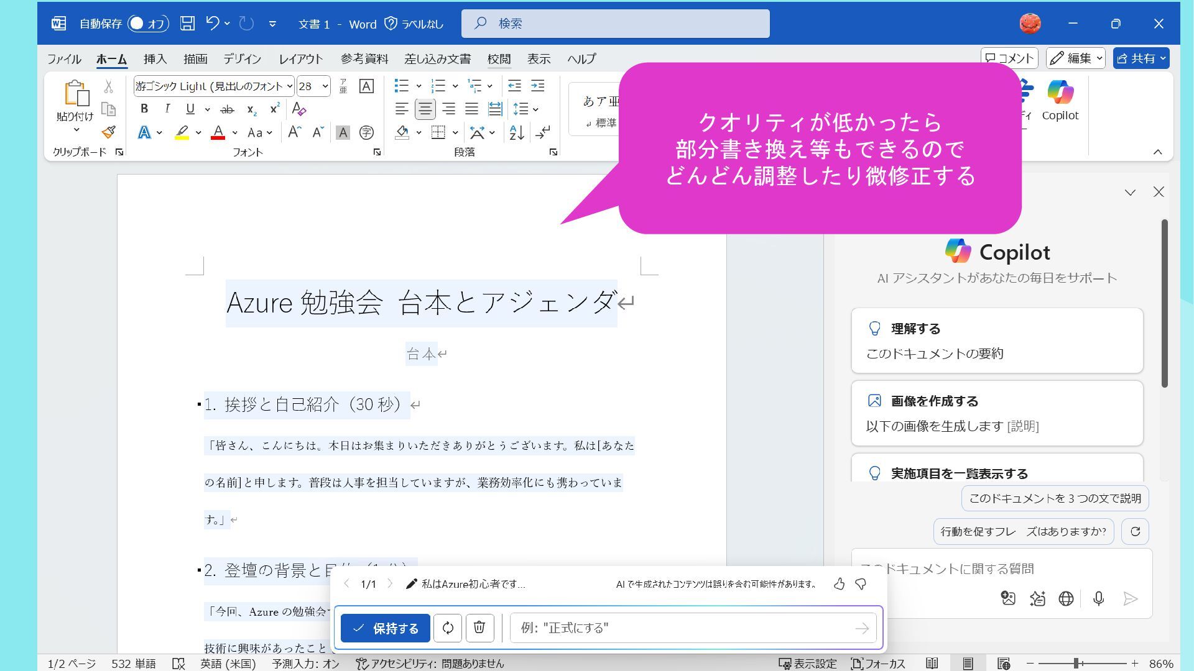Open the font name dropdown

pos(290,86)
